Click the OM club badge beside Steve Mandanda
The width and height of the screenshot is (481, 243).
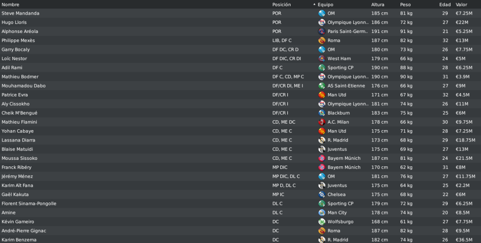[x=322, y=14]
